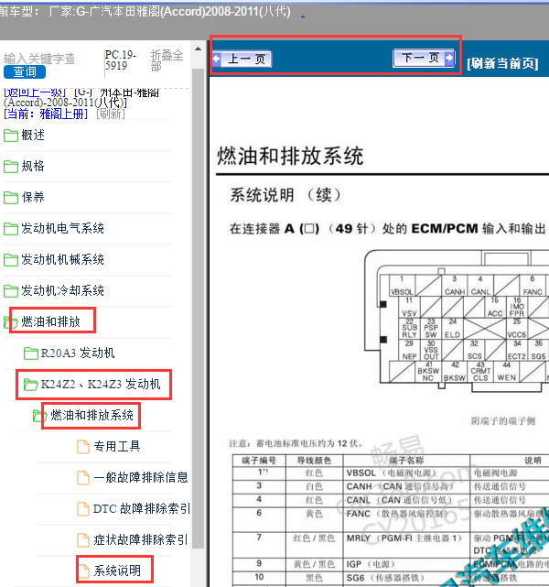549x587 pixels.
Task: Open folder icon of R20A3 发动机
Action: point(31,353)
